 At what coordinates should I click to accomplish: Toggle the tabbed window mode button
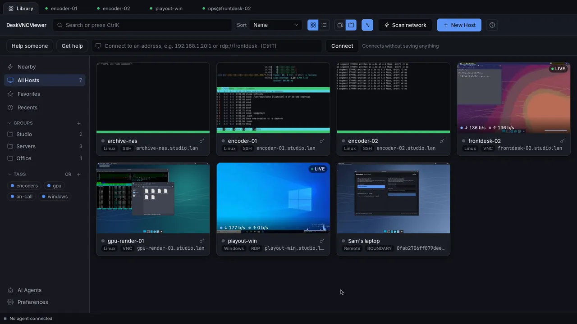351,25
